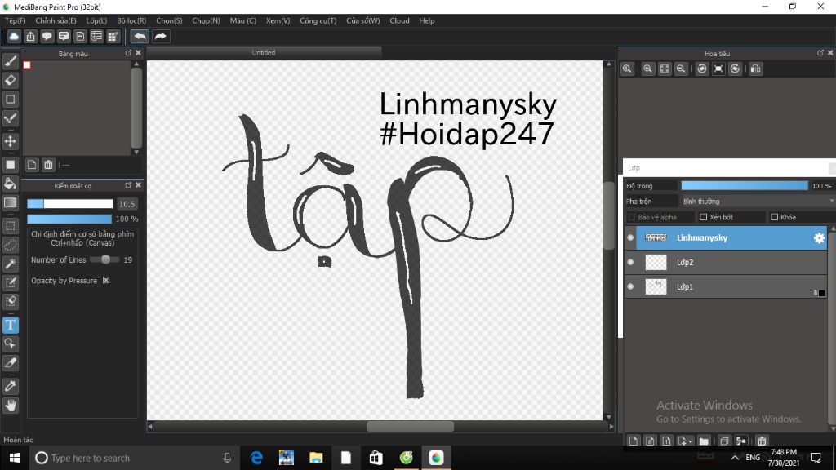Screen dimensions: 836x470
Task: Flip the navigator view horizontally
Action: tap(755, 69)
